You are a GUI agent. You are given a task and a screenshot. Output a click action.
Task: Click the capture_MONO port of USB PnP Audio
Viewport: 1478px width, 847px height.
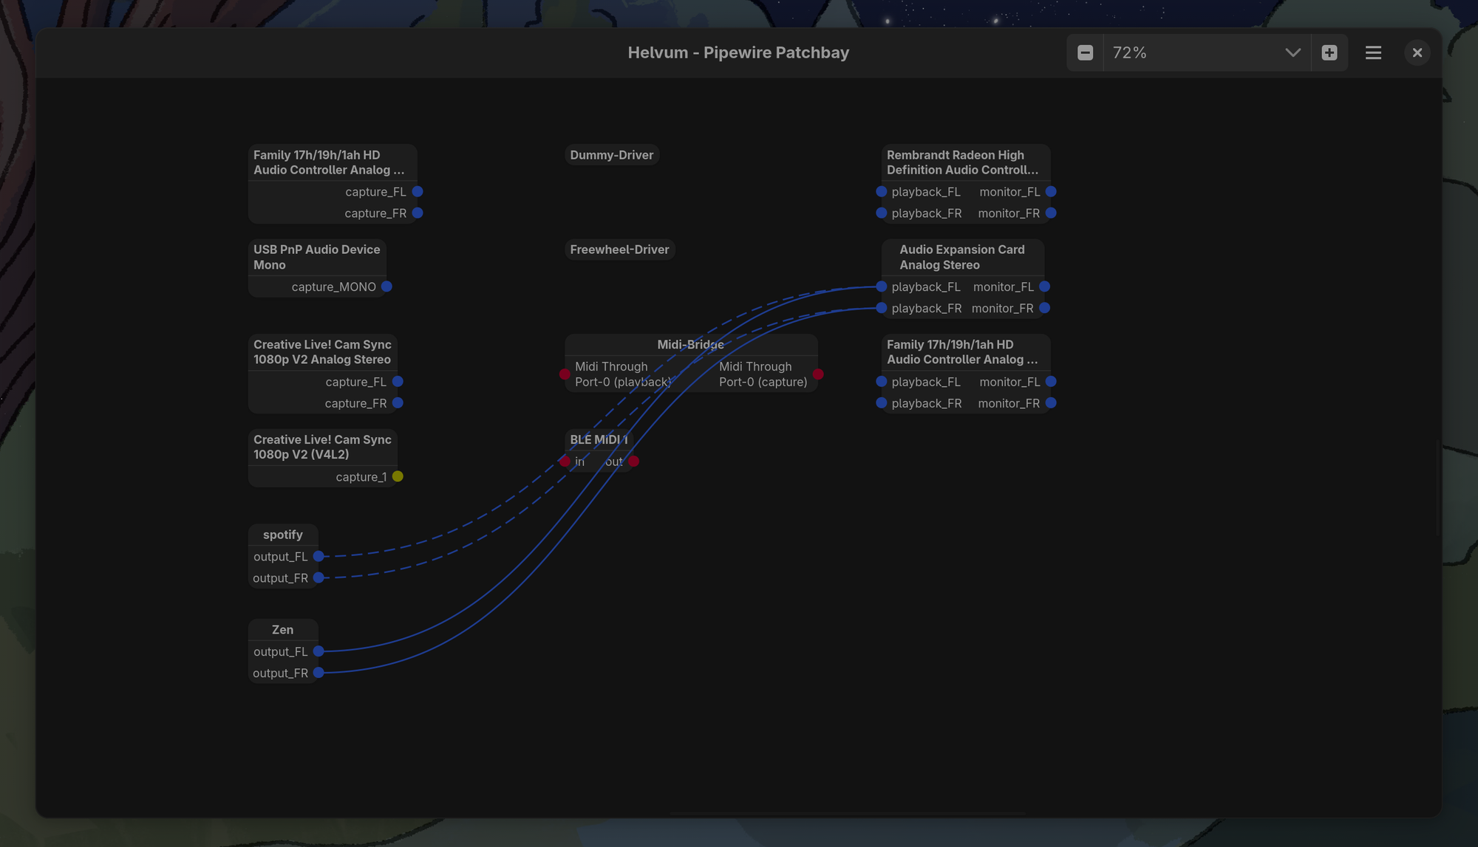(x=386, y=287)
